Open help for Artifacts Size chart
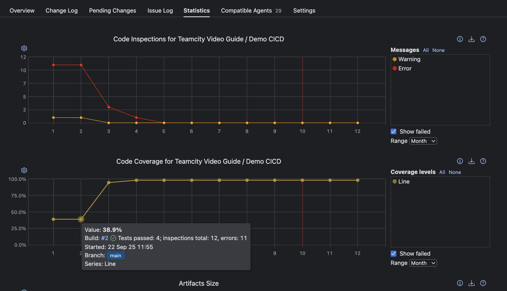Screen dimensions: 507x291 (x=483, y=283)
